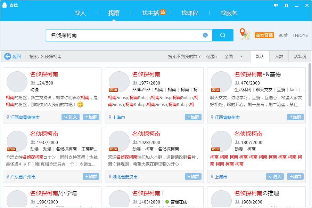
Task: Click 聊天交友 tag under 470/2000 group
Action: pyautogui.click(x=264, y=90)
